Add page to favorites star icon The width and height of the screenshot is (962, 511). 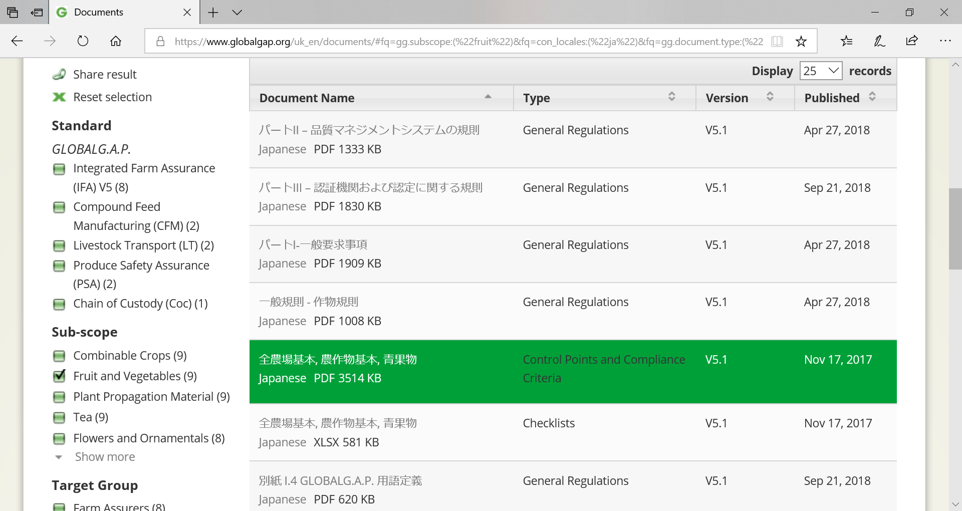coord(801,41)
